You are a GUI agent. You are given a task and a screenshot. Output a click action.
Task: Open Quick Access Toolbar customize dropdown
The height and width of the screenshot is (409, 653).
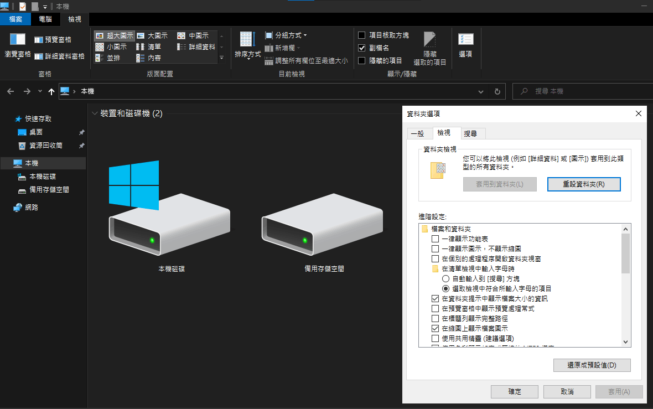pyautogui.click(x=45, y=7)
